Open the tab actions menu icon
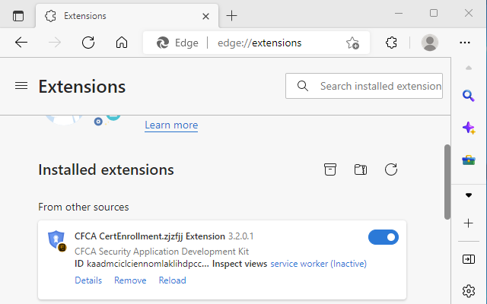Screen dimensions: 487x304 click(x=18, y=16)
